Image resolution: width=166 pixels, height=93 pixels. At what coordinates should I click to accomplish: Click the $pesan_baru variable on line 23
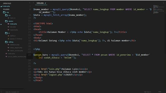pyautogui.click(x=40, y=55)
